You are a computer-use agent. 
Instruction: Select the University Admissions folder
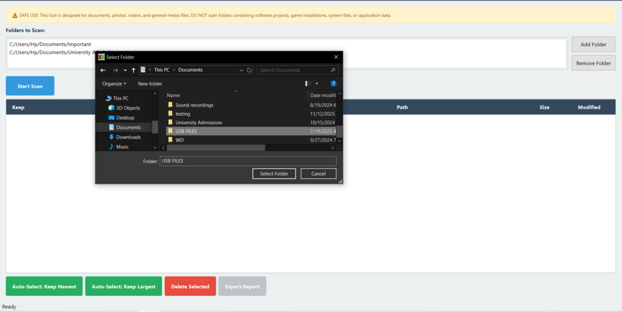pyautogui.click(x=199, y=122)
